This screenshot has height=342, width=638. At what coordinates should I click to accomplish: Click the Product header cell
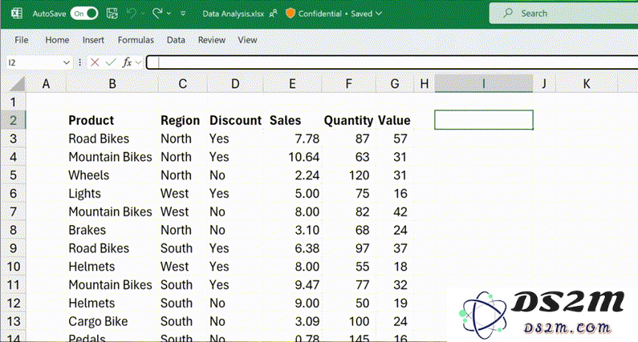point(112,120)
